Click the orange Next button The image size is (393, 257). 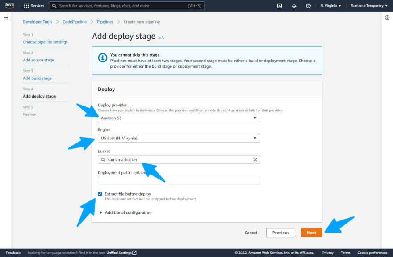click(312, 233)
